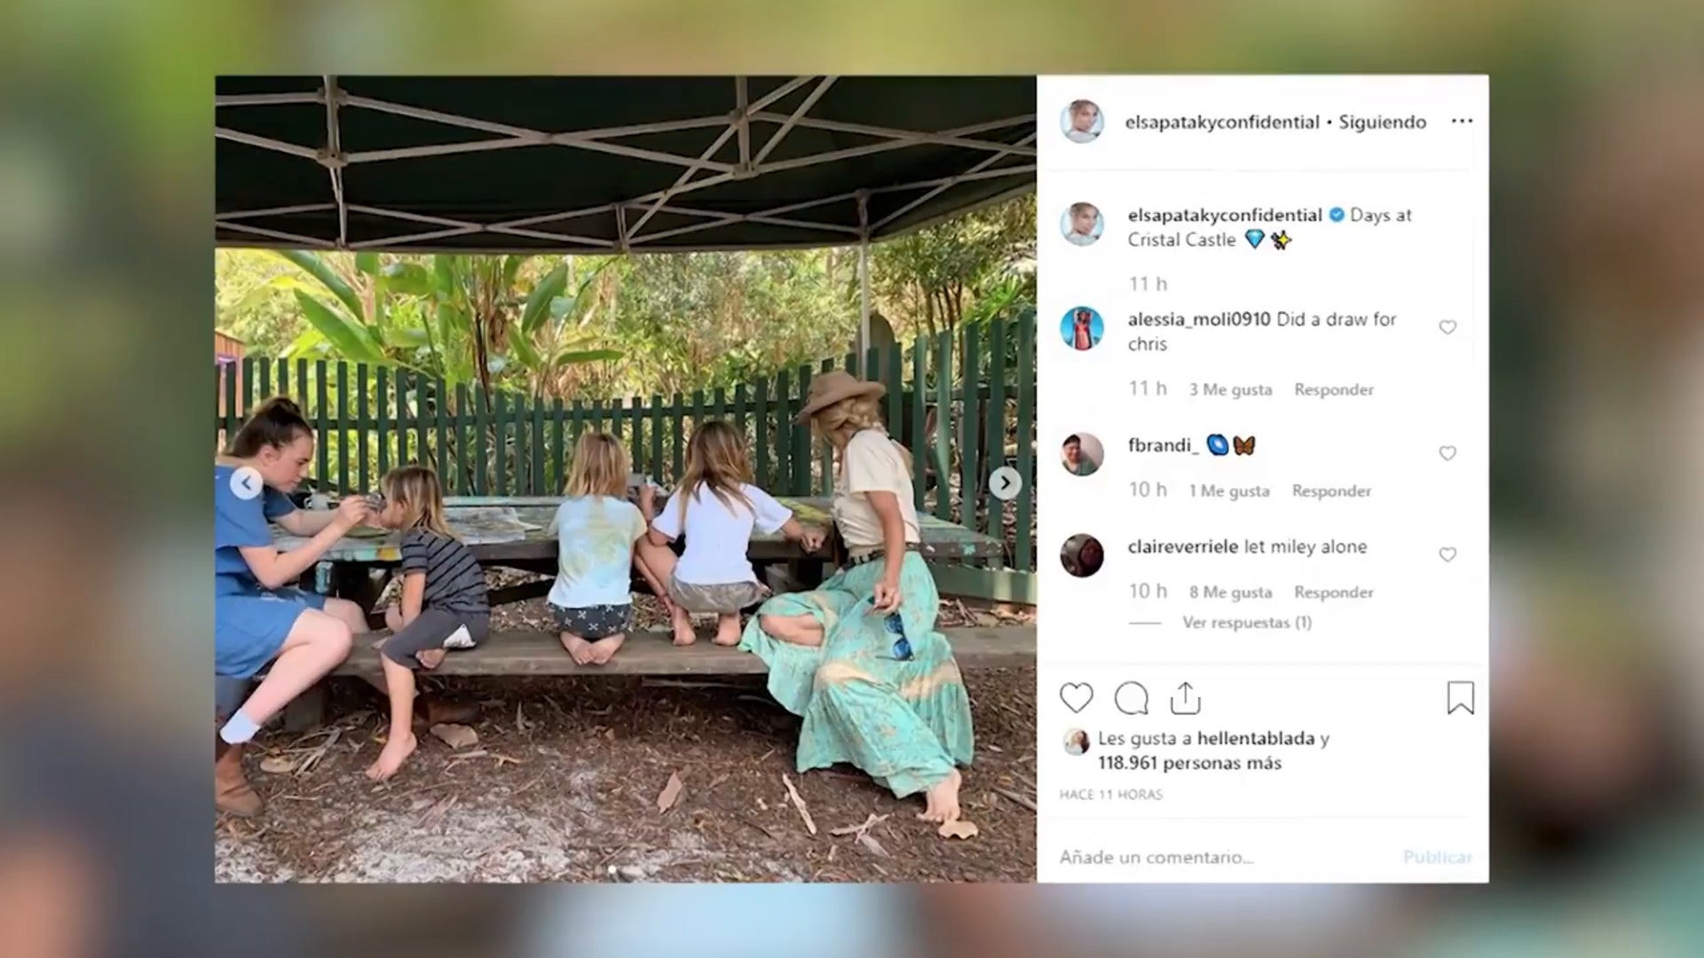The image size is (1704, 958).
Task: Go to next photo with right arrow
Action: point(1005,483)
